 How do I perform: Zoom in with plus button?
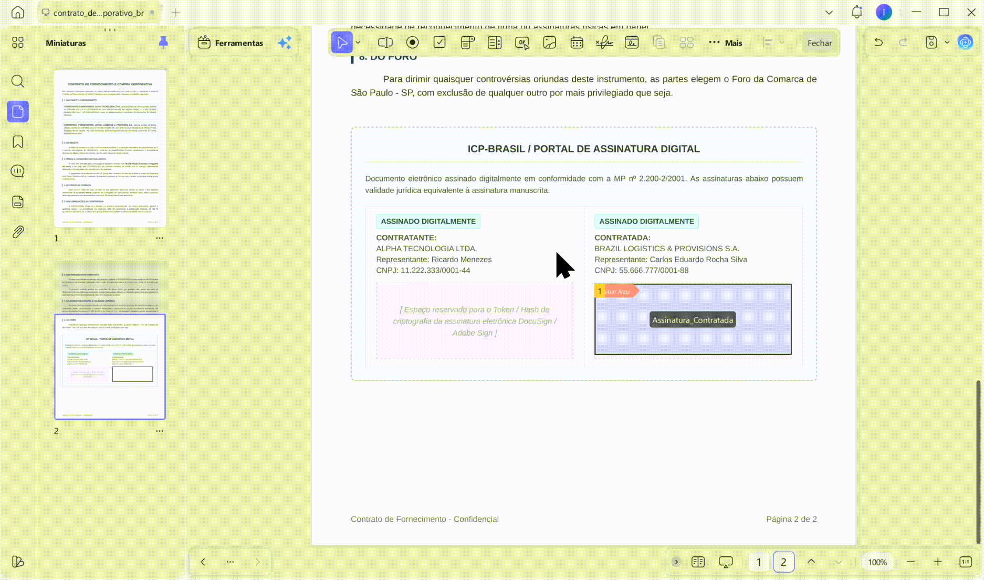[938, 562]
